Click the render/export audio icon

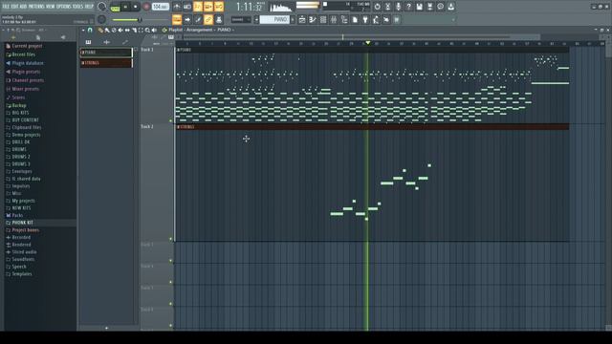coord(429,7)
